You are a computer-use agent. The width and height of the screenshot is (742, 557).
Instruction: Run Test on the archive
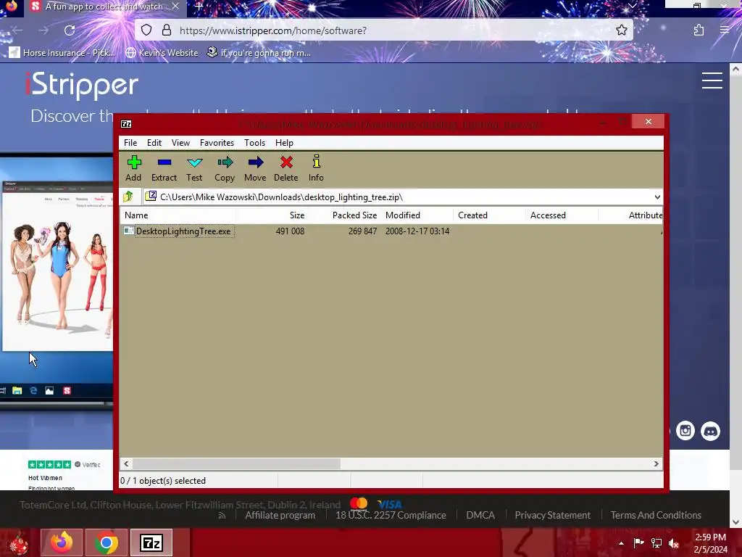[194, 168]
